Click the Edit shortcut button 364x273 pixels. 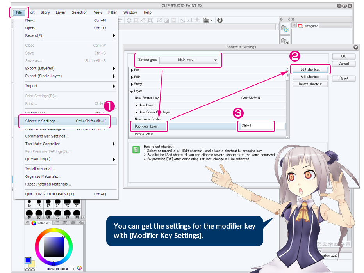pos(310,69)
